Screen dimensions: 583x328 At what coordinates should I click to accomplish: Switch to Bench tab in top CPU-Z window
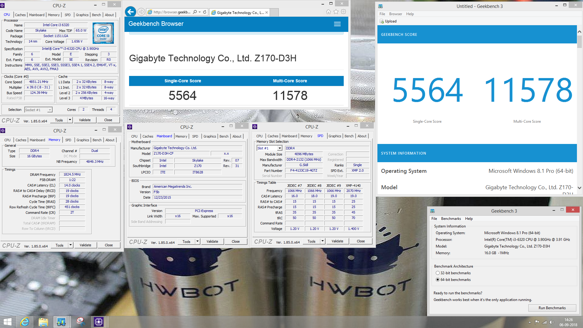(96, 15)
